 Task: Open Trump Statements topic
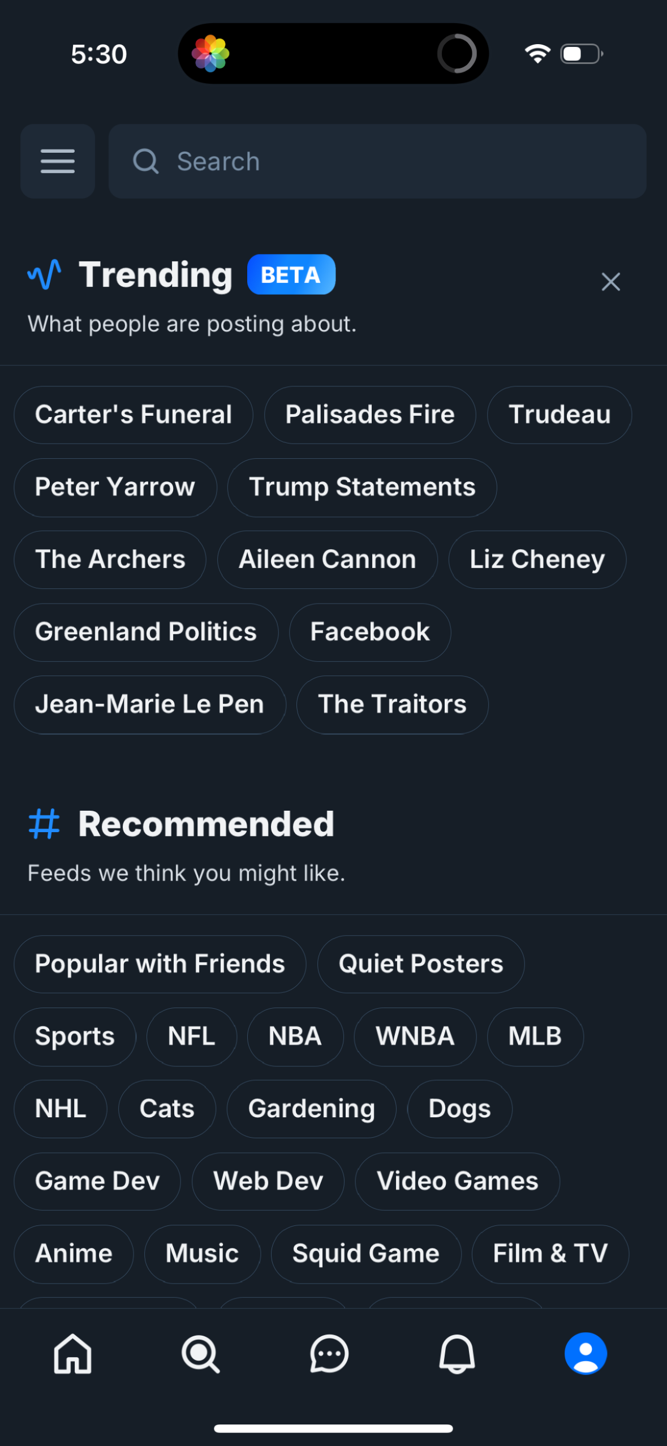pos(362,487)
